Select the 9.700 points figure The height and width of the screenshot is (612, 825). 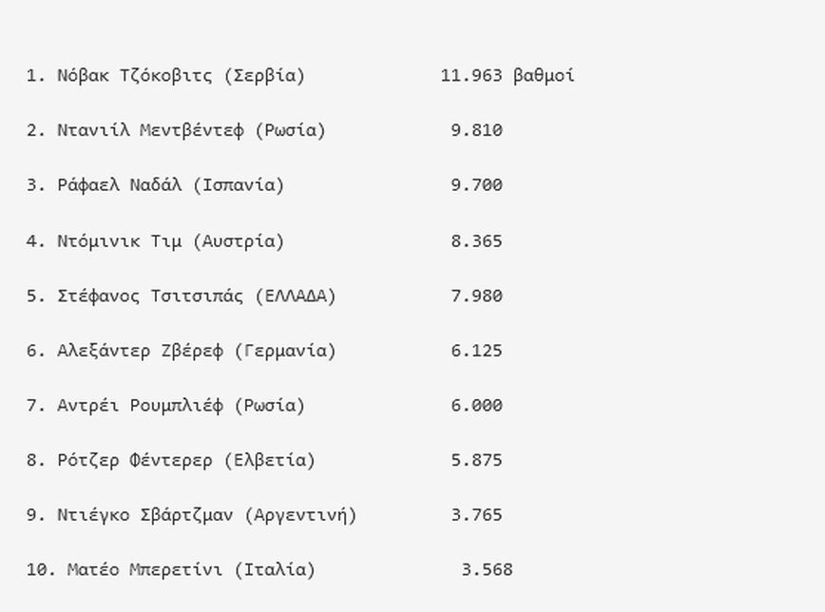[x=476, y=185]
